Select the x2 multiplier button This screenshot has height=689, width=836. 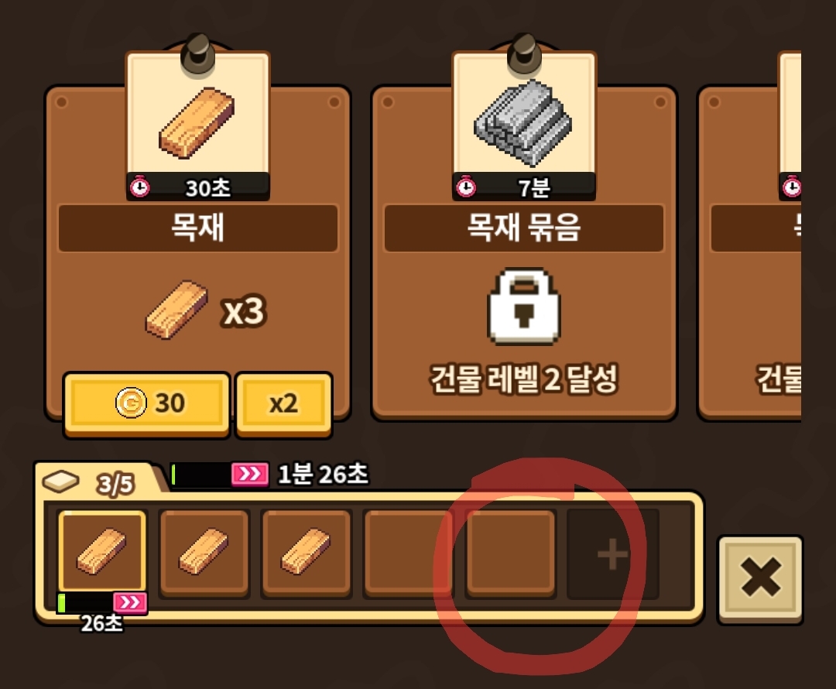click(283, 404)
